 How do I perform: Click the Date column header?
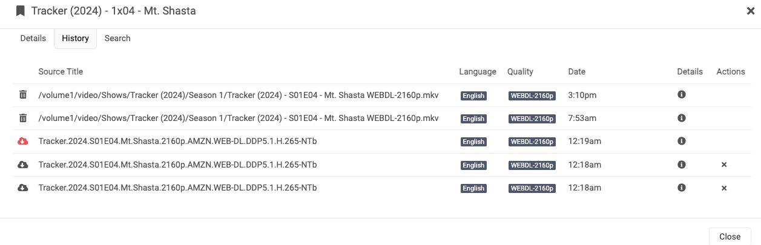pyautogui.click(x=576, y=71)
